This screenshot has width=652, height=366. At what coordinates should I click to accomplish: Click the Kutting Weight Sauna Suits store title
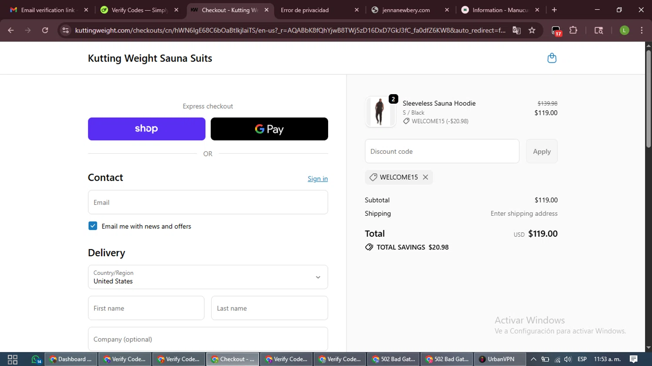tap(150, 58)
